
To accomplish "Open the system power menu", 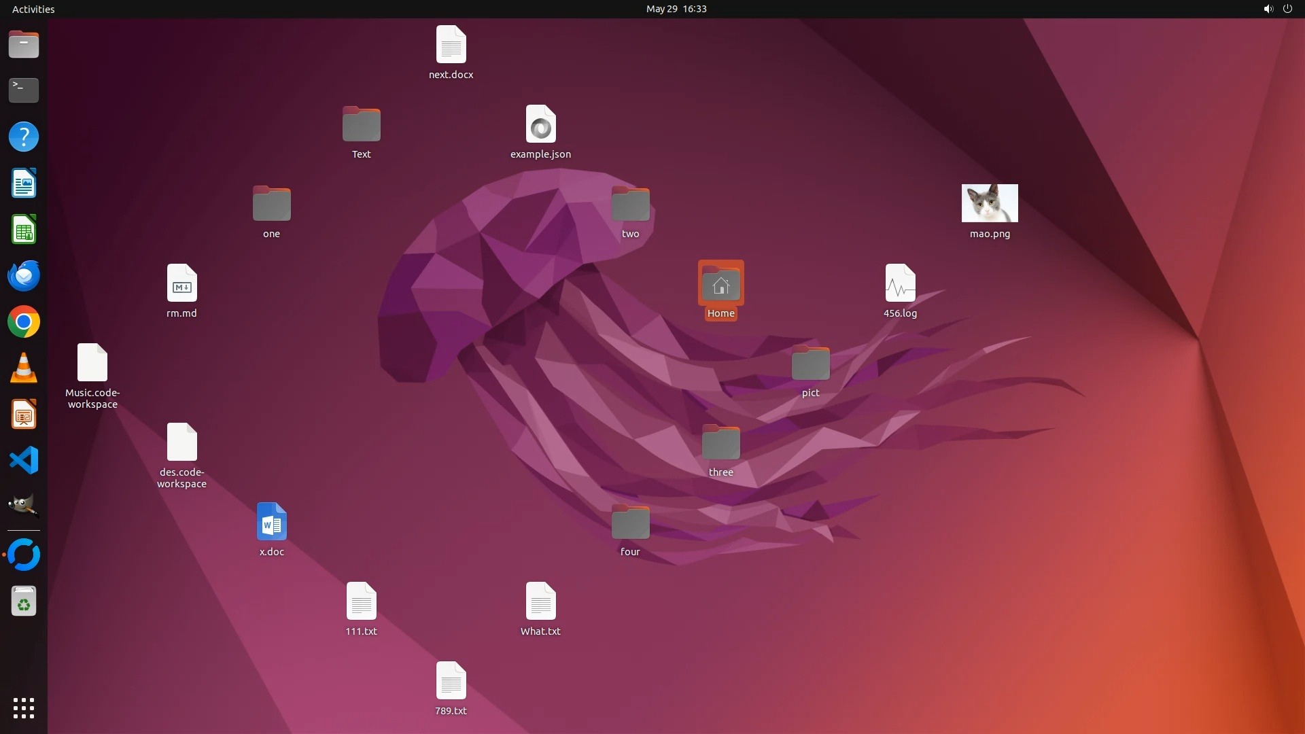I will 1287,9.
